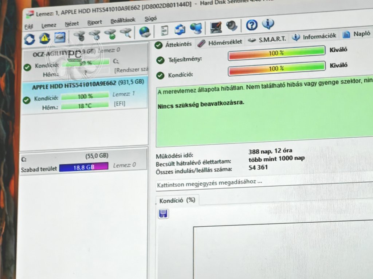373x279 pixels.
Task: Switch to the Információk tab
Action: click(x=314, y=37)
